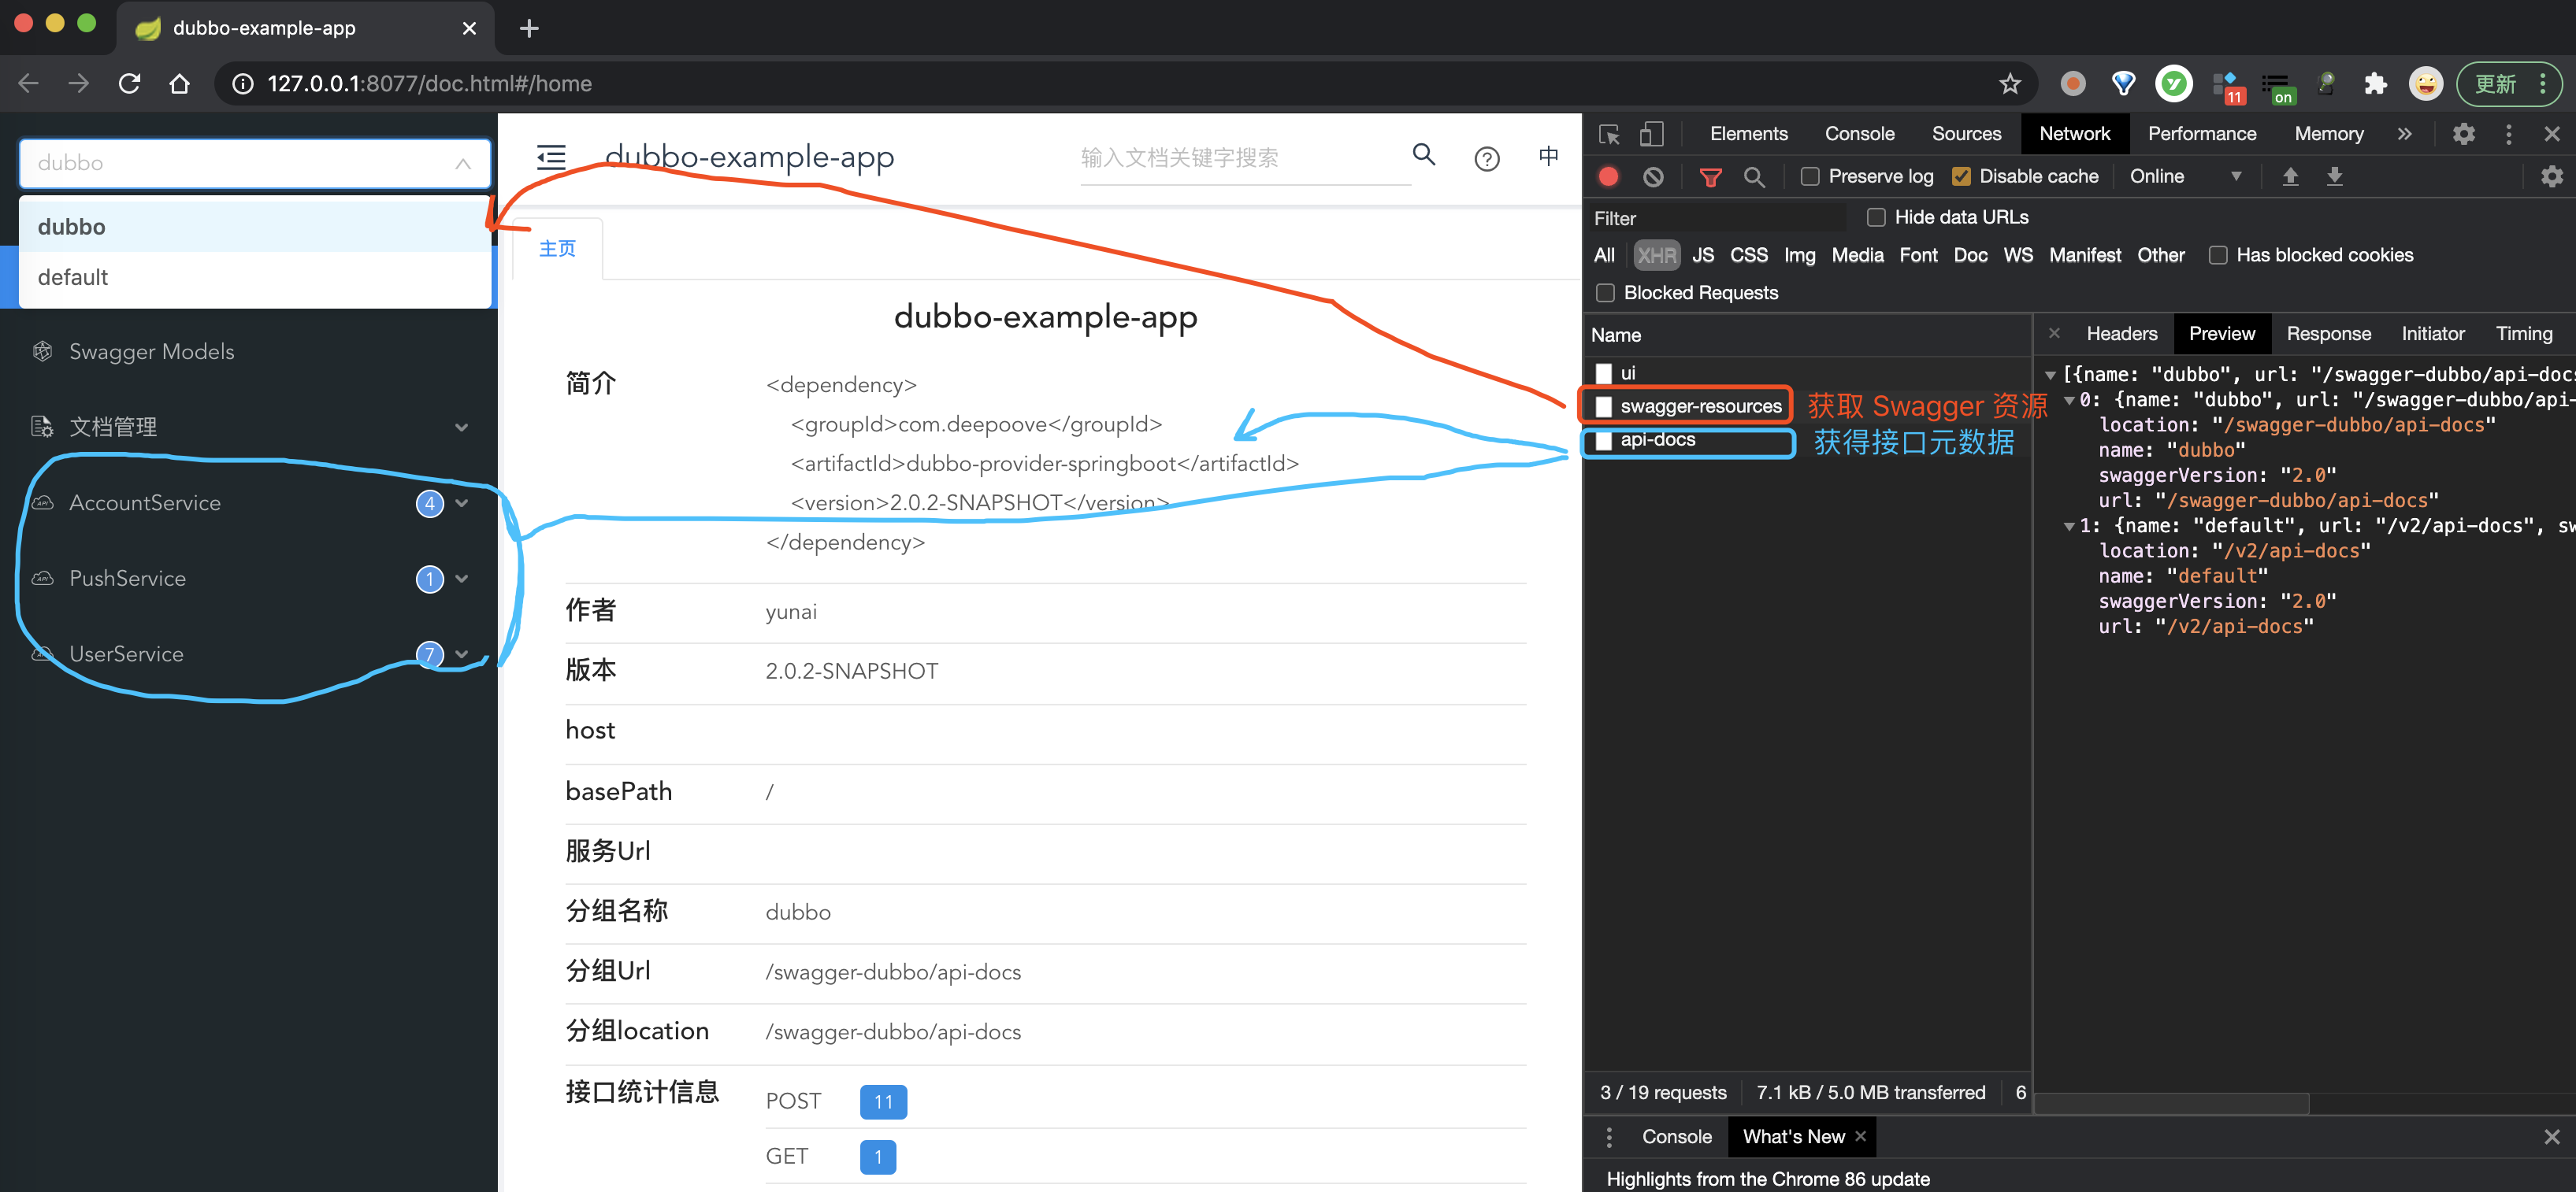Switch to the Response tab in DevTools

[x=2331, y=333]
